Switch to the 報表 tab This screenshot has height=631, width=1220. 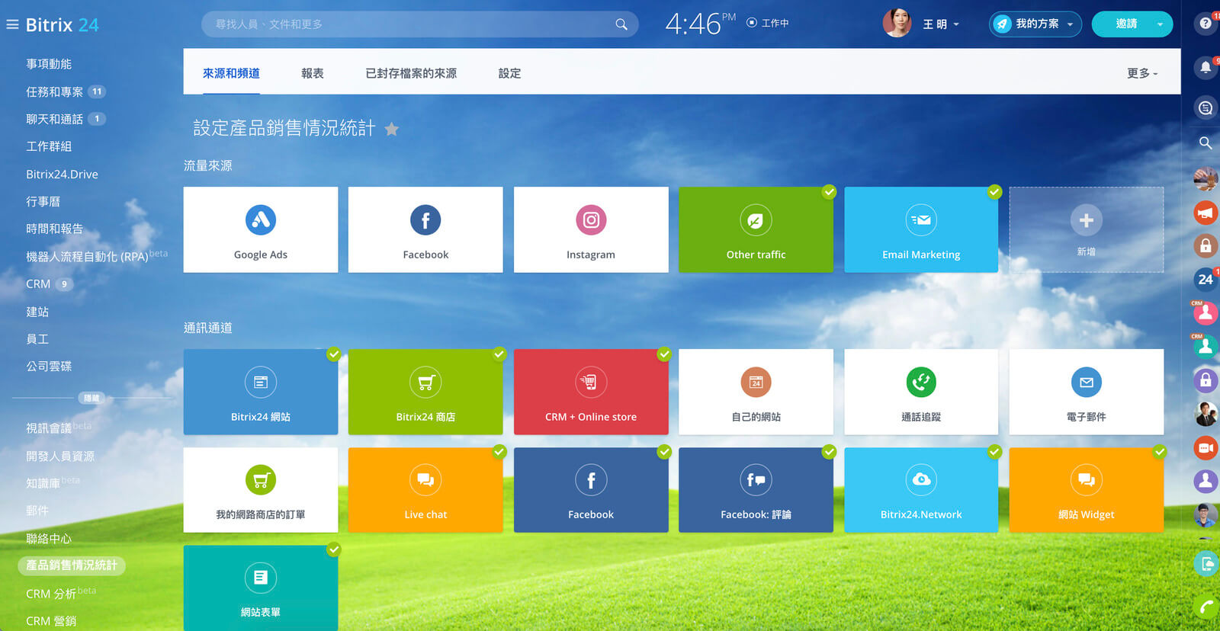[x=313, y=73]
